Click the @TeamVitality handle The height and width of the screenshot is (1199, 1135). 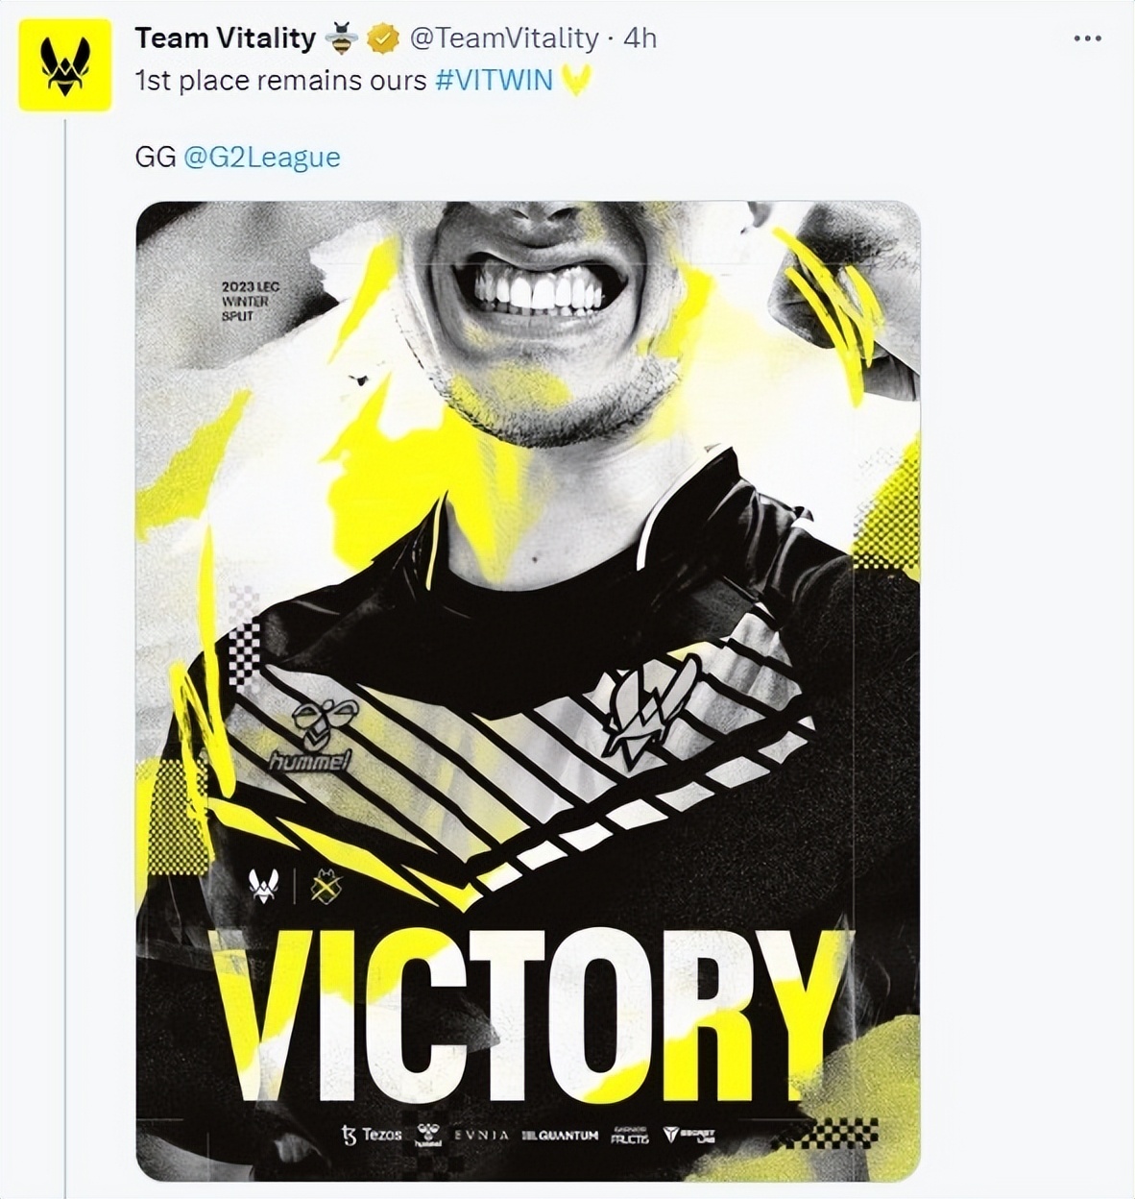point(504,38)
